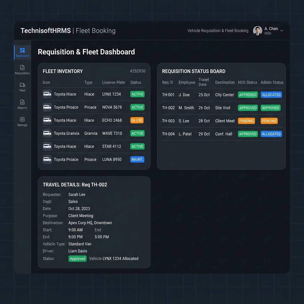Click HOD APPROVED badge for TH-004
The width and height of the screenshot is (304, 304).
[x=248, y=134]
